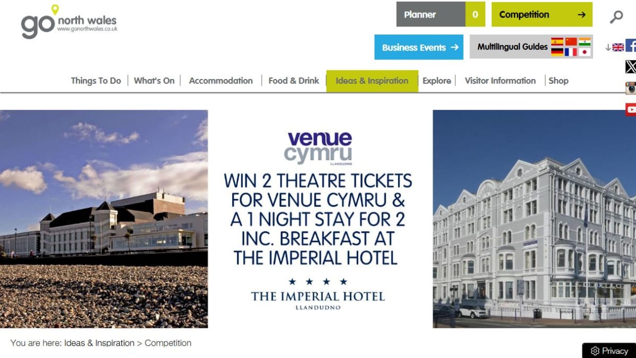Click the Facebook social icon

pyautogui.click(x=631, y=46)
